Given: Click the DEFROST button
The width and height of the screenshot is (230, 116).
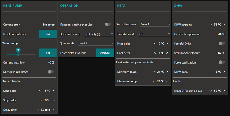Looking at the screenshot, I should (x=105, y=53).
